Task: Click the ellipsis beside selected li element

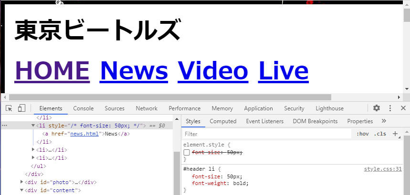Action: (x=5, y=126)
